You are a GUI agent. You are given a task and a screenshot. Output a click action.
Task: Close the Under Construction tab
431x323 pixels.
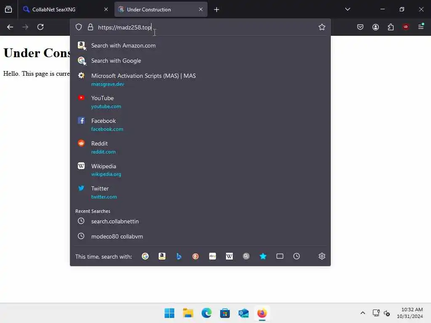[x=201, y=9]
